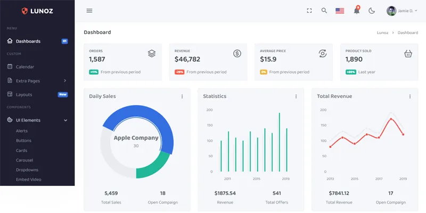Click the US flag language icon

[x=340, y=11]
